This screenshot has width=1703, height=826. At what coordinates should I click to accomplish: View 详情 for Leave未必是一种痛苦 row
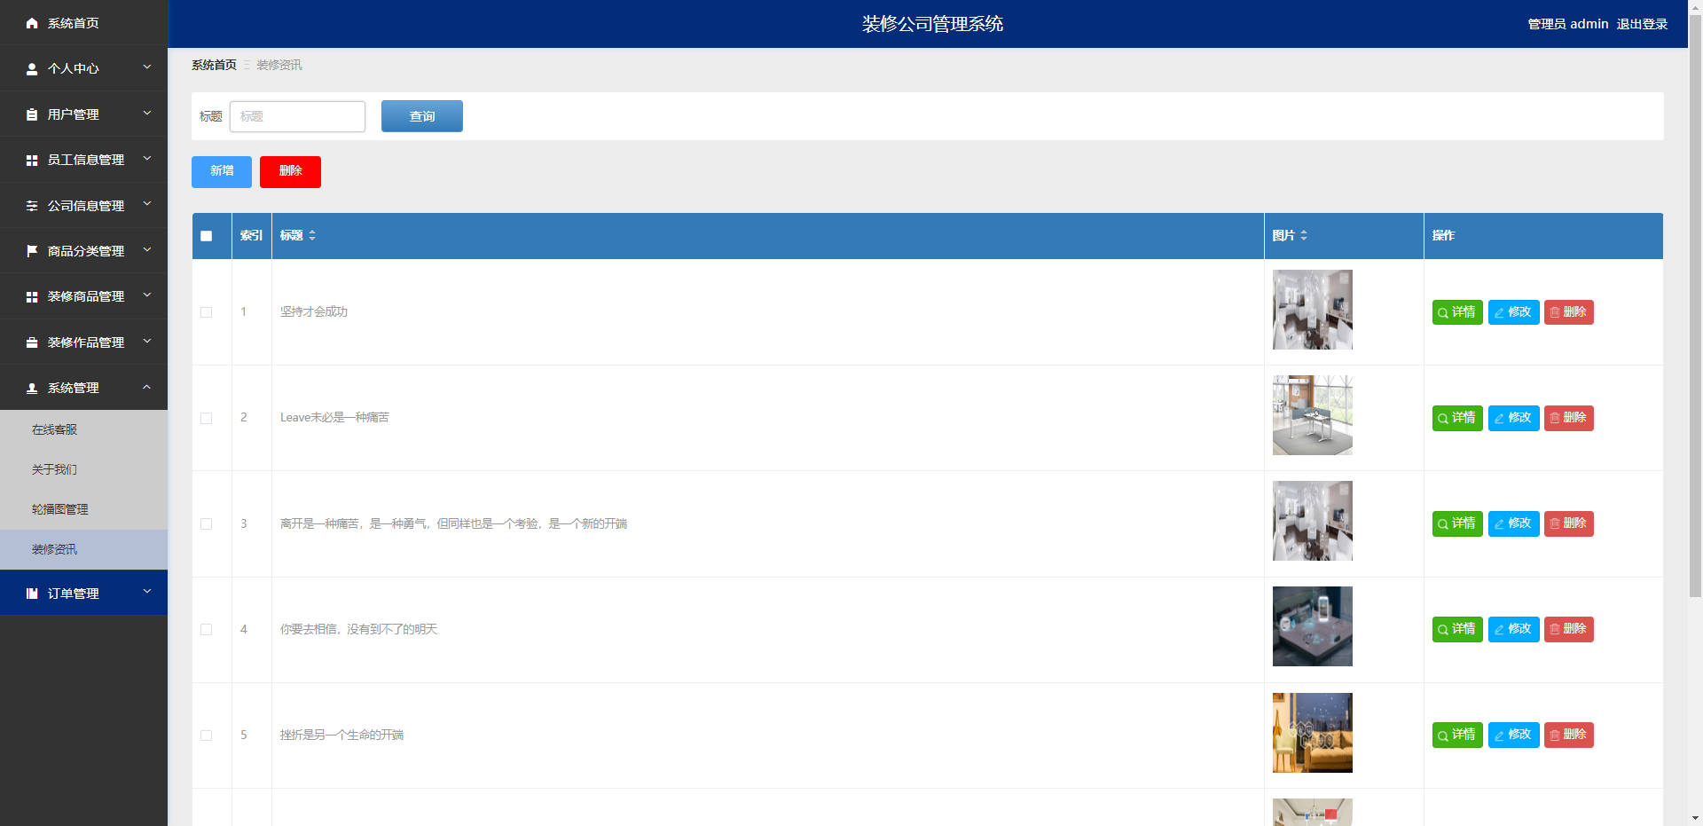click(x=1457, y=418)
